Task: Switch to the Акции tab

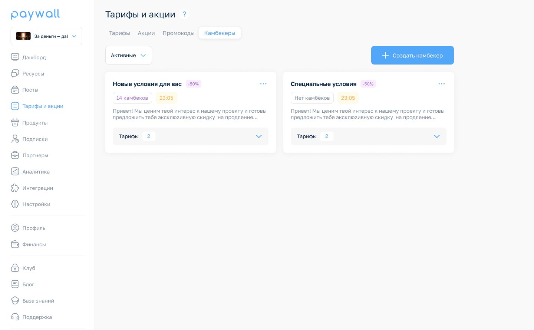Action: pos(146,33)
